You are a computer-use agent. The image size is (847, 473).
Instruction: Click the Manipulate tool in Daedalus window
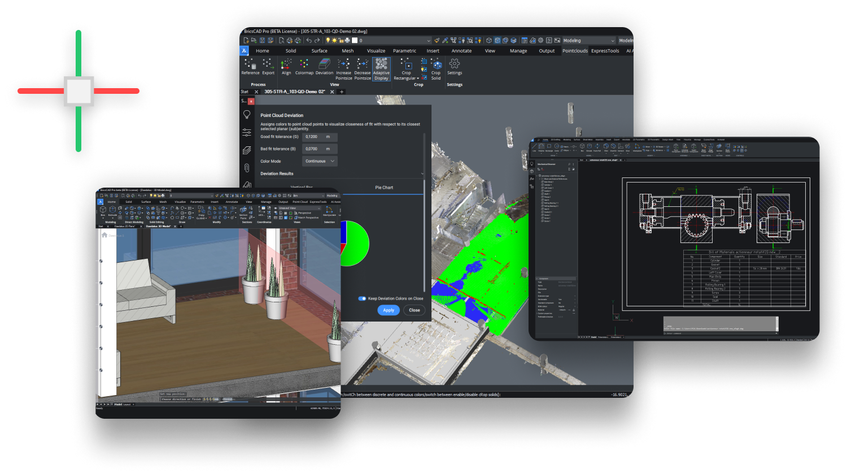329,211
